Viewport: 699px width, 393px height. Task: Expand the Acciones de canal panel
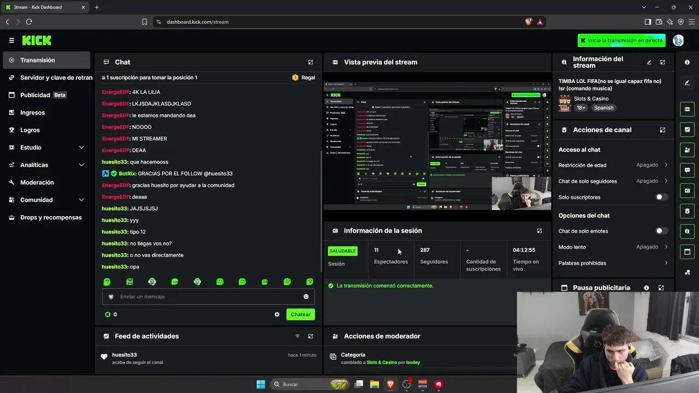click(x=662, y=130)
